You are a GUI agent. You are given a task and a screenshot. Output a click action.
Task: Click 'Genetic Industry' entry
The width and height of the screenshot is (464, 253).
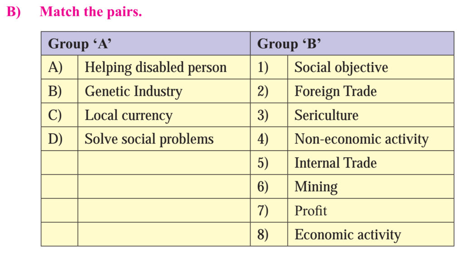tap(134, 91)
